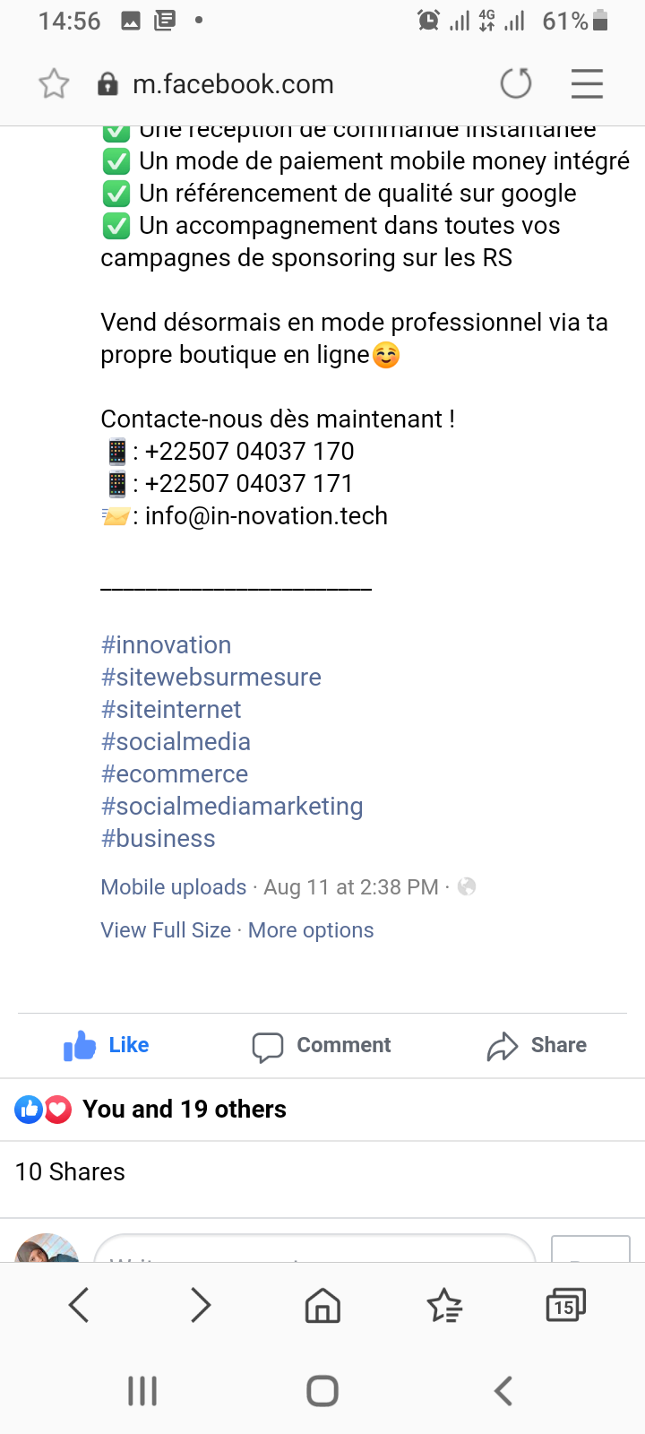Toggle Like on the post

click(107, 1045)
